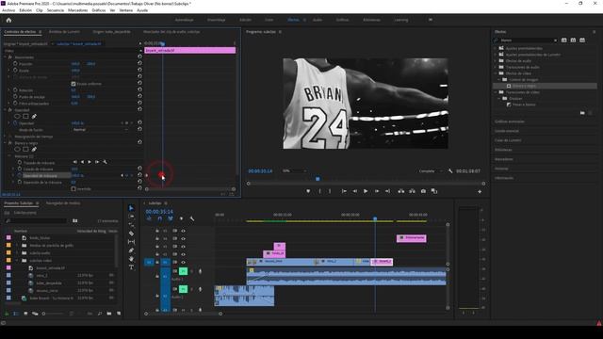Image resolution: width=603 pixels, height=339 pixels.
Task: Step back one frame in Program monitor
Action: (354, 191)
